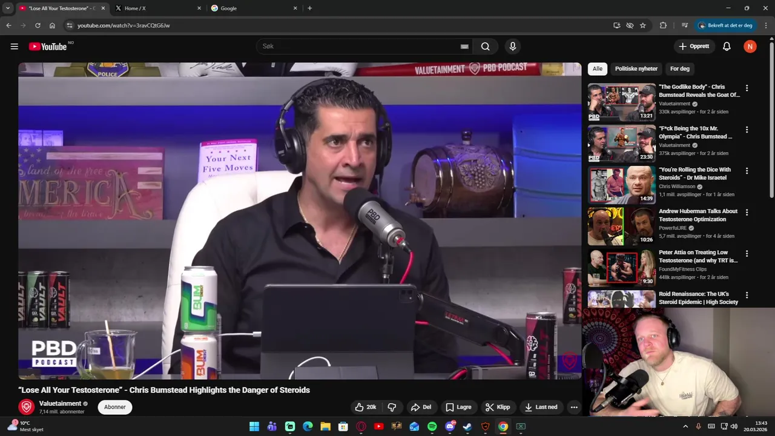Open Spotify from the taskbar
The width and height of the screenshot is (775, 436).
click(x=432, y=426)
